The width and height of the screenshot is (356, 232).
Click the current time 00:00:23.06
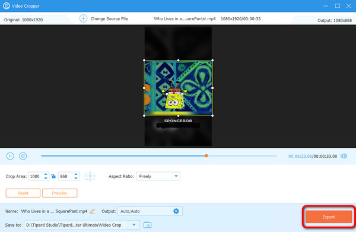[x=300, y=156]
